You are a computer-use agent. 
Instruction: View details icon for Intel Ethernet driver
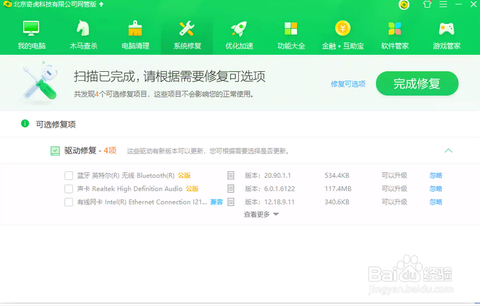coord(231,202)
